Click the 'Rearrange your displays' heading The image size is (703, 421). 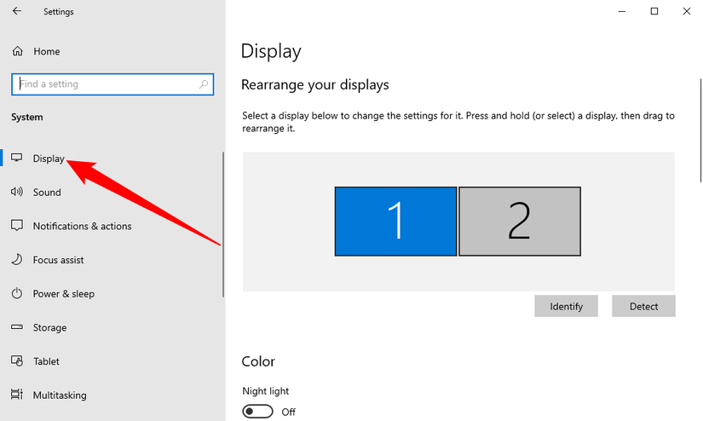tap(315, 84)
